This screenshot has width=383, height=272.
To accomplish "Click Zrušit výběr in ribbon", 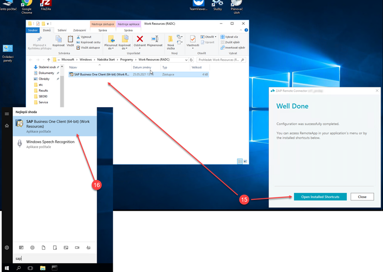I will point(230,42).
